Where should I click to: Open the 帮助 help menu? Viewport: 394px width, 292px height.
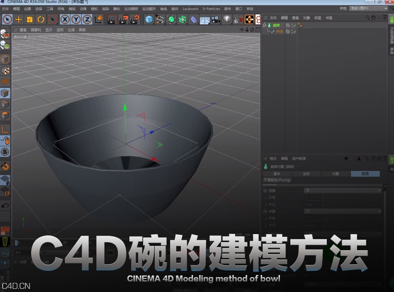click(x=250, y=9)
